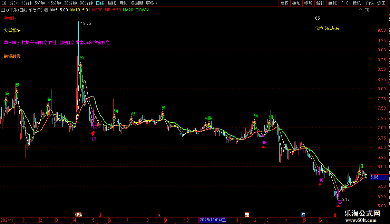The height and width of the screenshot is (224, 390).
Task: Select the 5分钟 period
Action: click(x=40, y=3)
